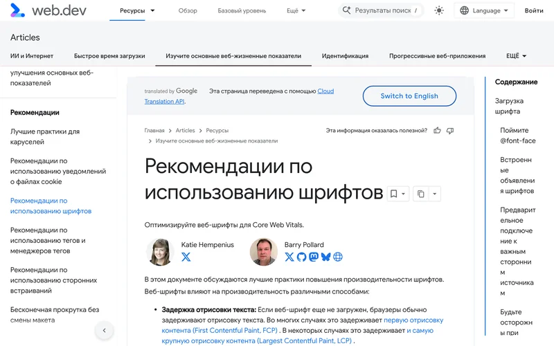Screen dimensions: 554x346
Task: Click the Рекомендации sidebar section heading
Action: 35,113
